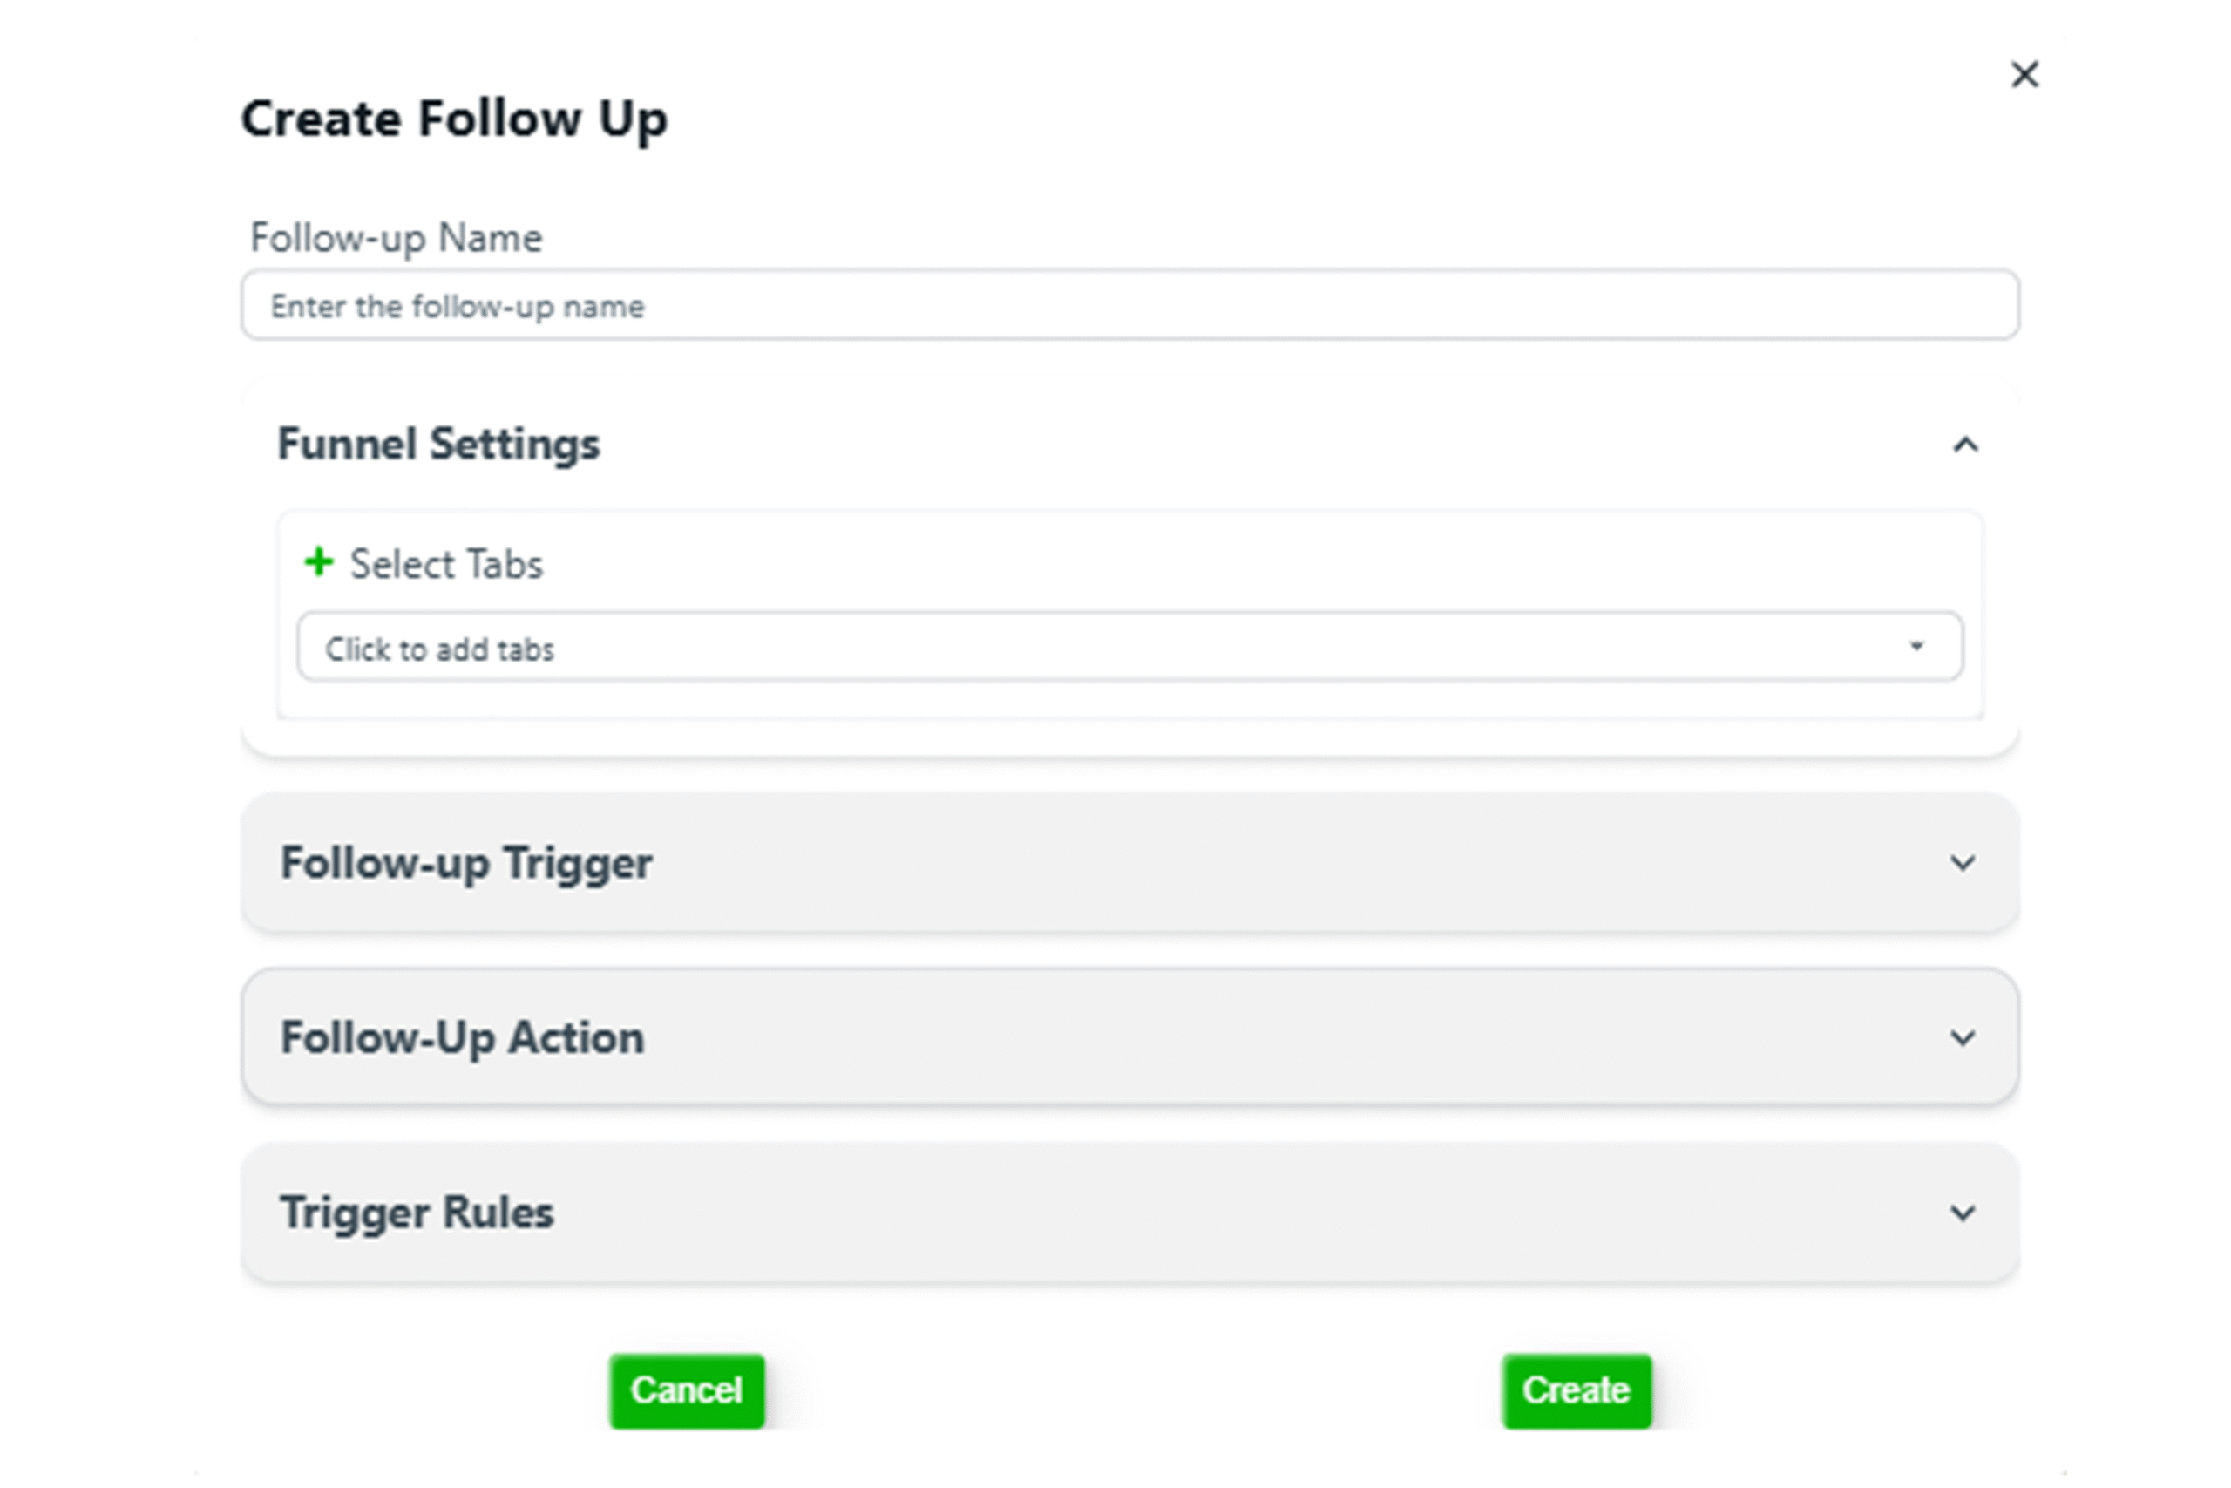Viewport: 2231px width, 1488px height.
Task: Click the 'Enter the follow-up name' placeholder text
Action: (458, 307)
